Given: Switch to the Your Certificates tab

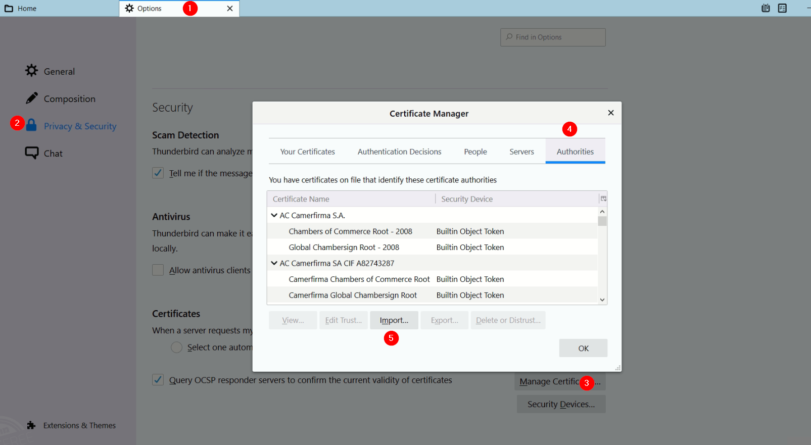Looking at the screenshot, I should coord(307,152).
